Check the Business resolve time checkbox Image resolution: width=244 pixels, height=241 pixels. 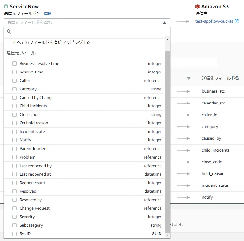pyautogui.click(x=14, y=64)
